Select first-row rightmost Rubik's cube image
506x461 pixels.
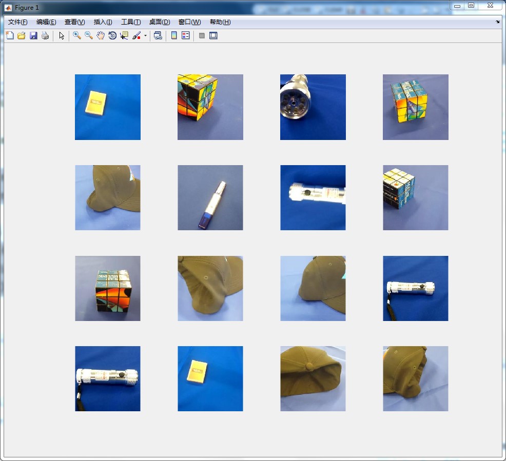416,107
